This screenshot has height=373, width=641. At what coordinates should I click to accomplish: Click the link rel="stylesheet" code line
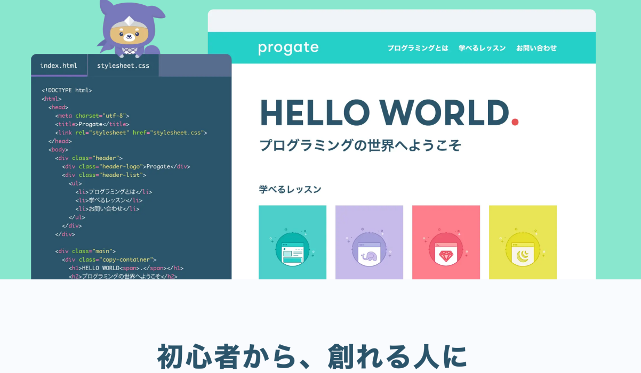131,133
